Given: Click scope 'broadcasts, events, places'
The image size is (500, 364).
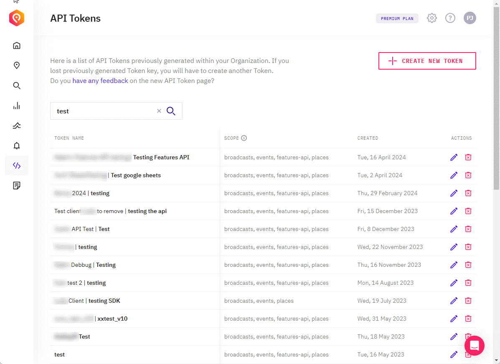Looking at the screenshot, I should point(259,301).
